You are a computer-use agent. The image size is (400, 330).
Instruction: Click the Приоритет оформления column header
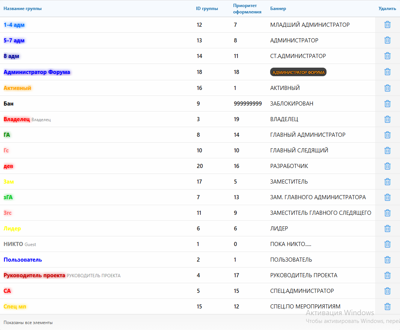(x=247, y=9)
